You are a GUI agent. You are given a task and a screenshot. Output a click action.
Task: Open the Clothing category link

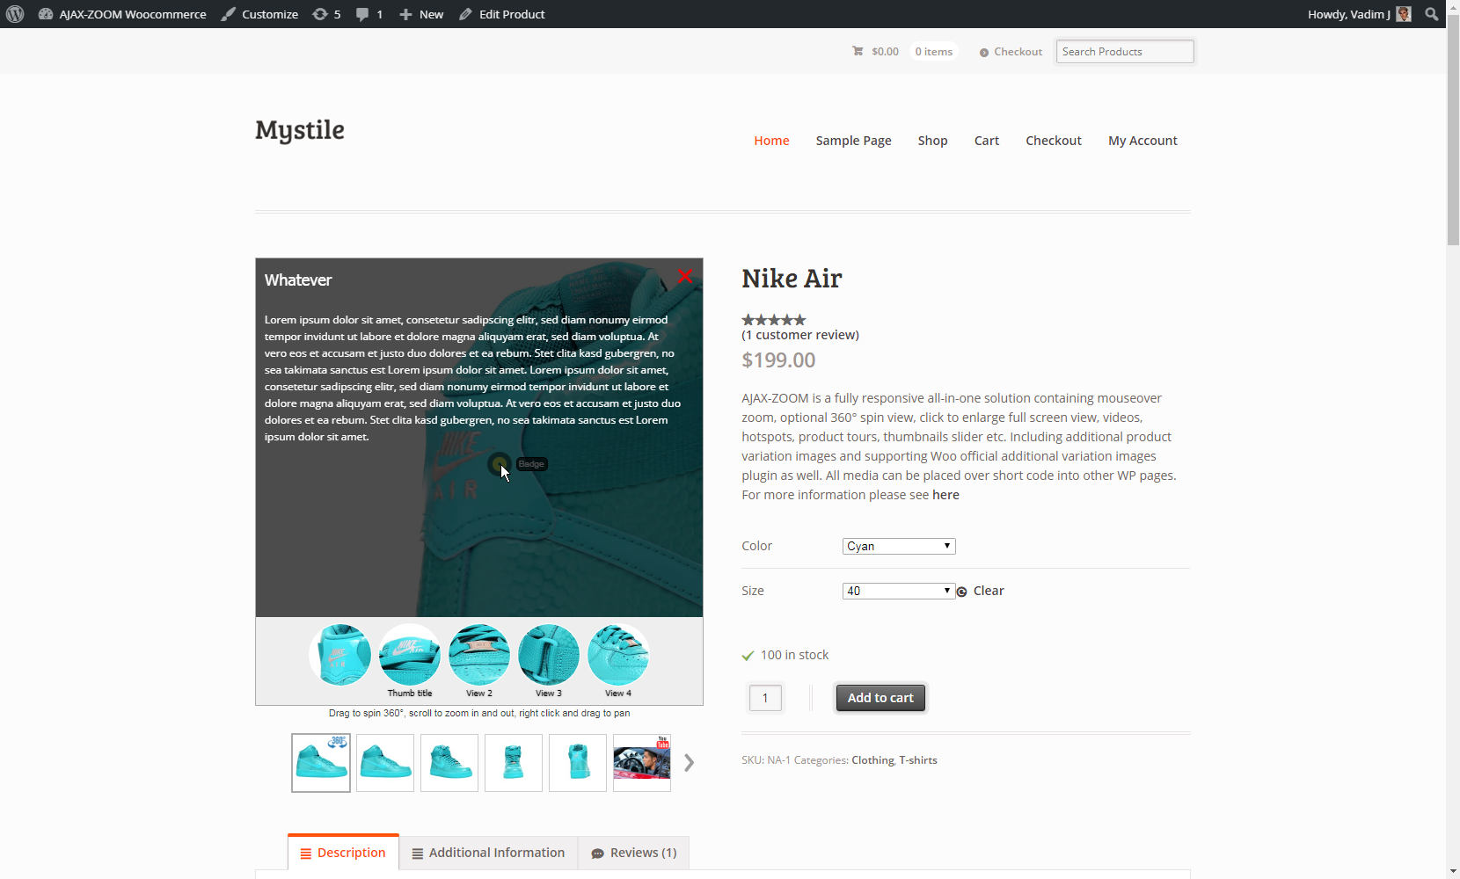pyautogui.click(x=872, y=760)
